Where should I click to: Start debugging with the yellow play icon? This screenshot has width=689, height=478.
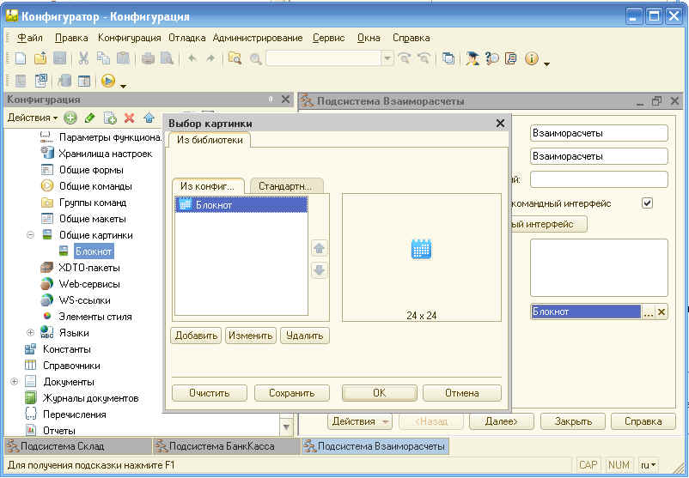[107, 81]
